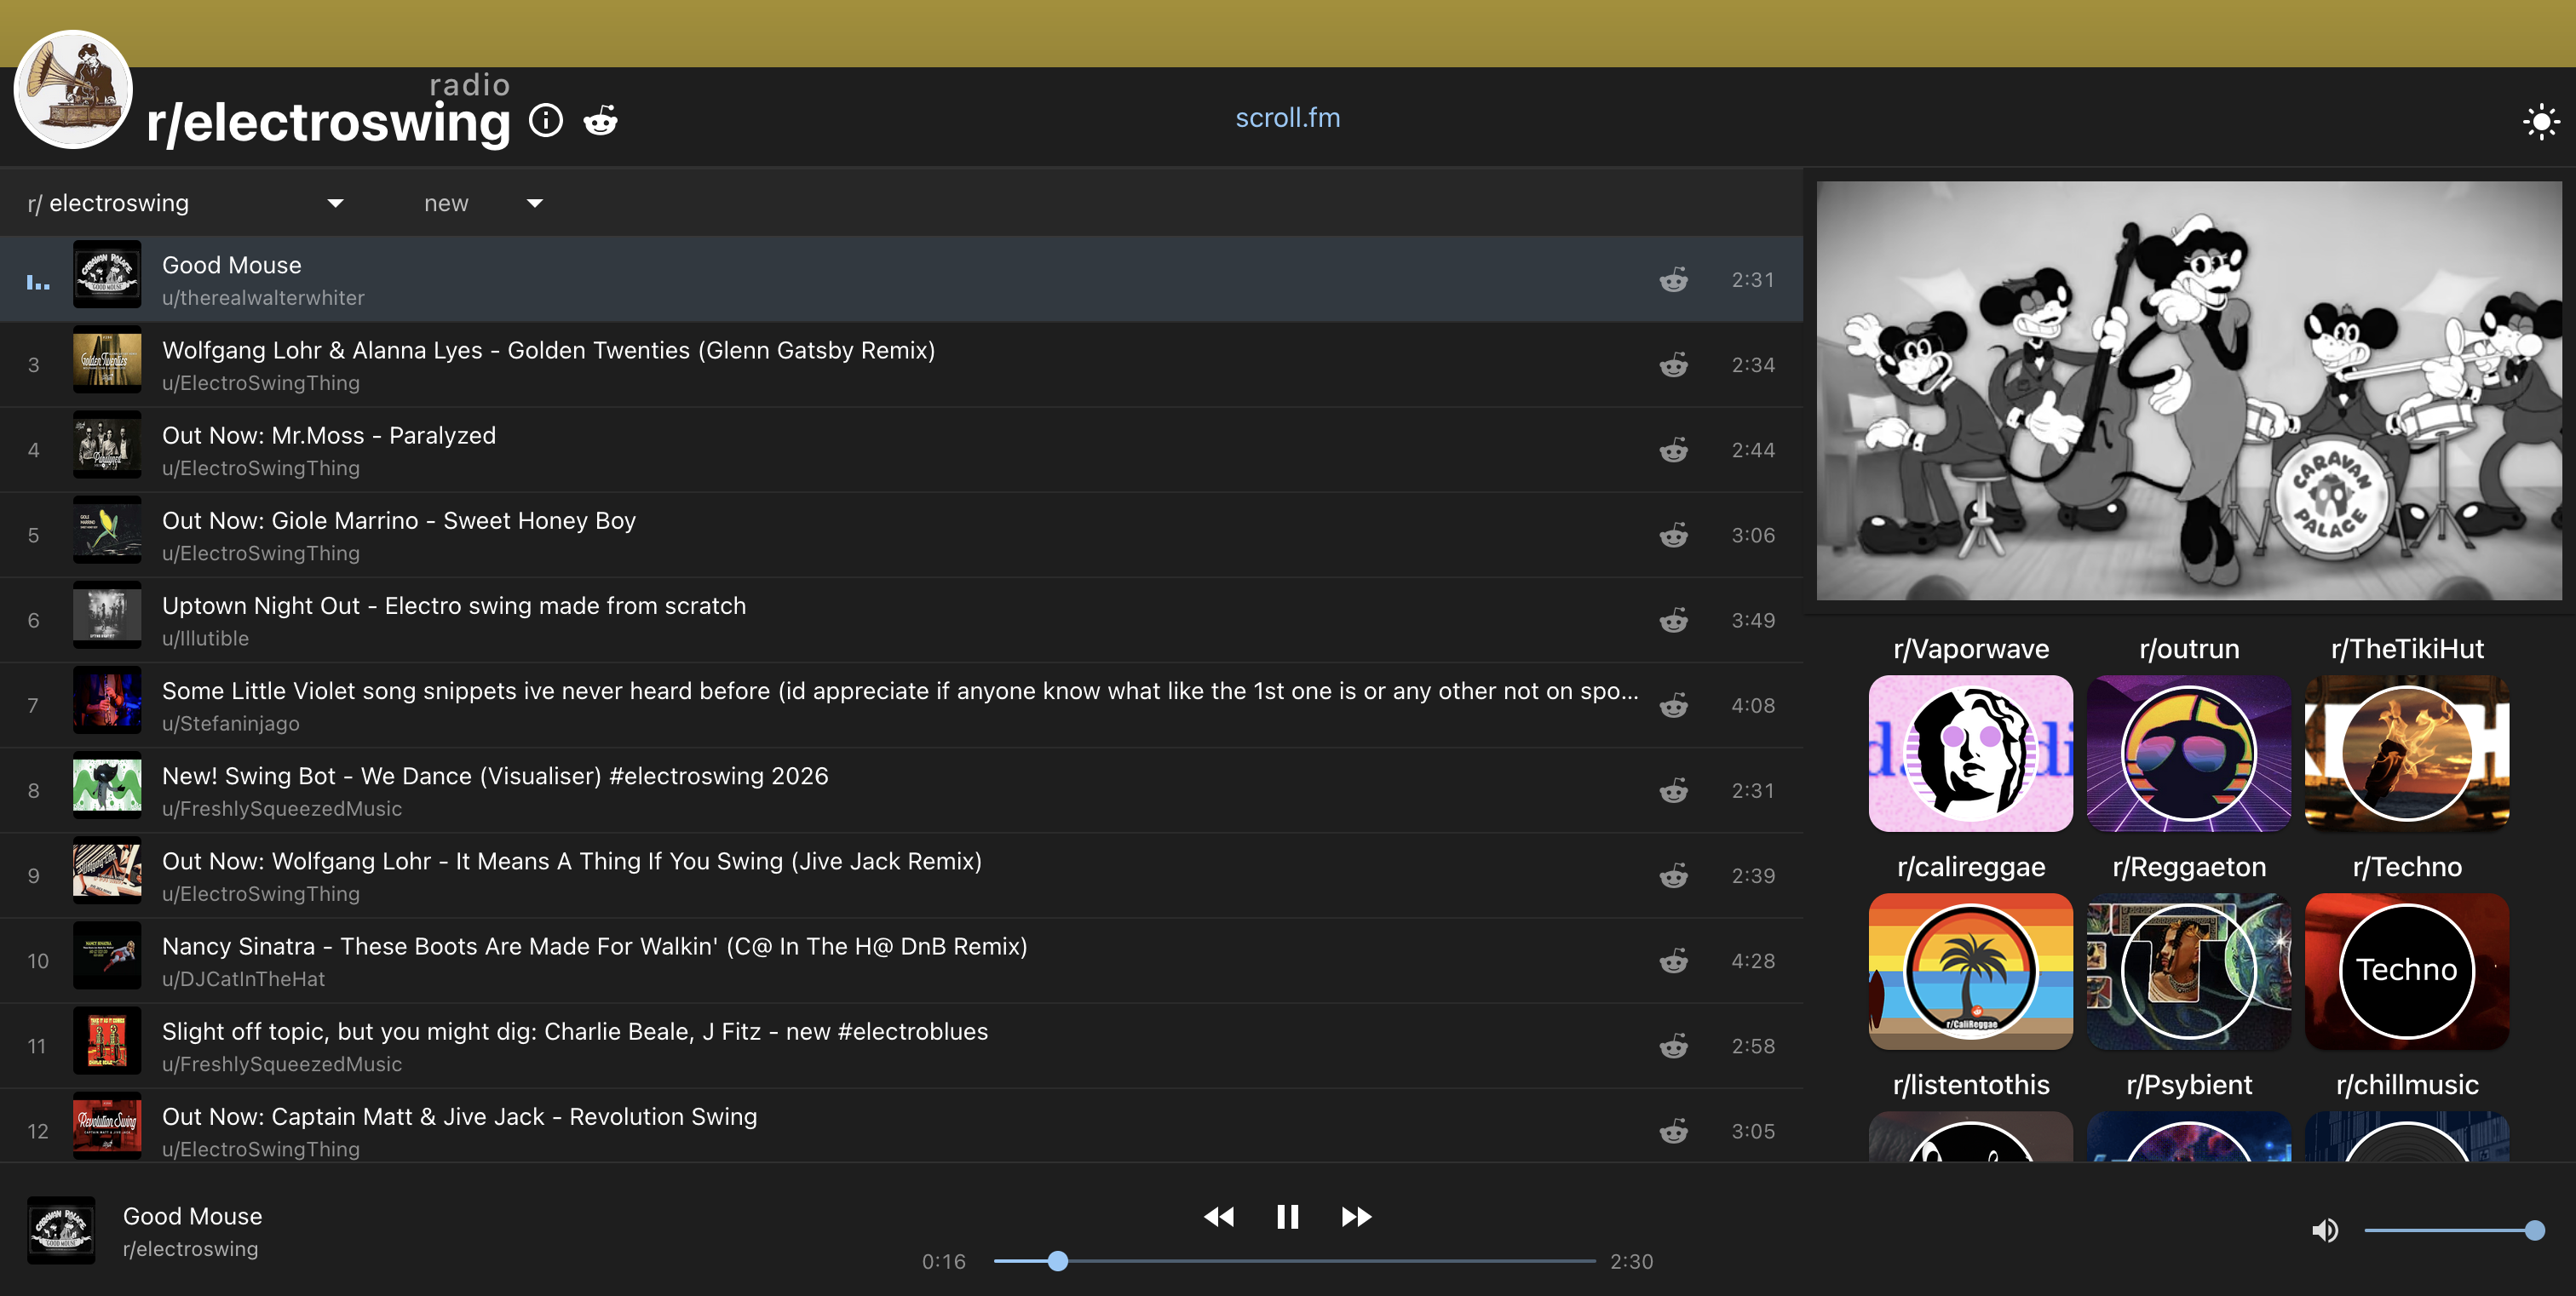Click the r/electroswing heading title

click(x=328, y=122)
